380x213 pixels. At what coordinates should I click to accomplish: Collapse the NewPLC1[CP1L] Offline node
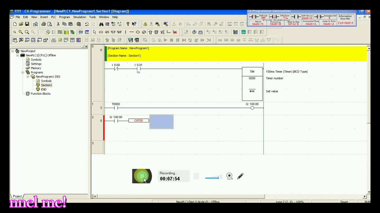click(18, 55)
